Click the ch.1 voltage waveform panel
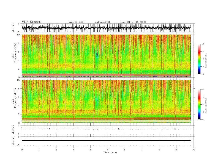Screen dimensions: 218x168 click(x=108, y=28)
